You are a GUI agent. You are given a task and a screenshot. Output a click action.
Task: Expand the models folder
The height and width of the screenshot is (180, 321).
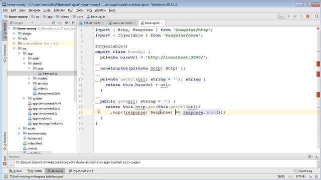click(x=29, y=78)
